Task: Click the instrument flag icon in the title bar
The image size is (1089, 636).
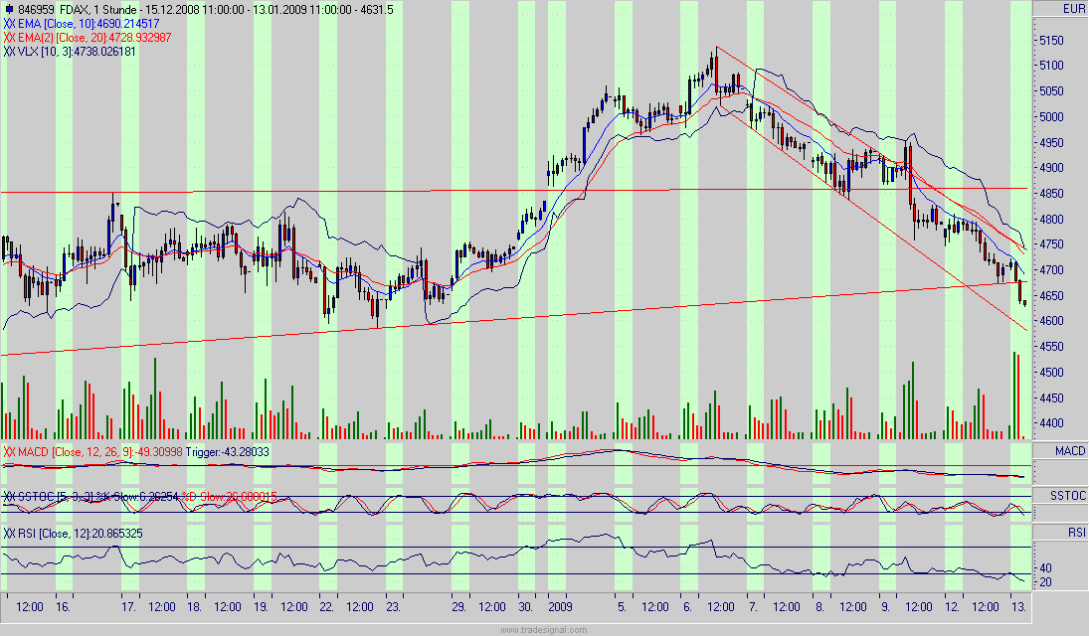Action: point(11,7)
